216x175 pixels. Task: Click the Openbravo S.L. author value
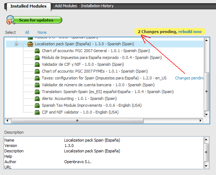click(x=78, y=162)
